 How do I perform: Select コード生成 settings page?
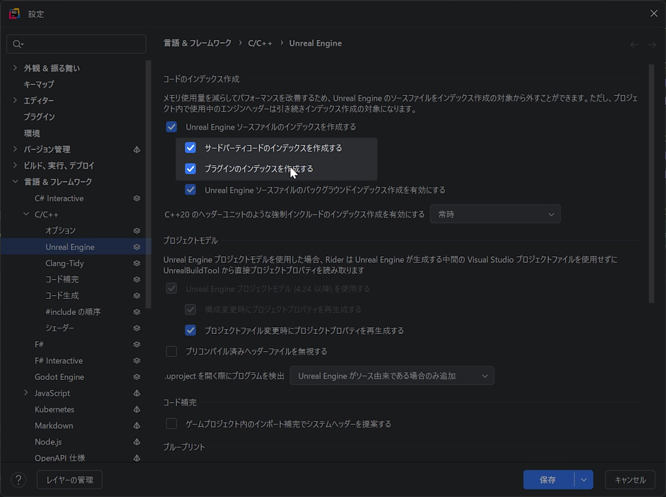tap(62, 296)
